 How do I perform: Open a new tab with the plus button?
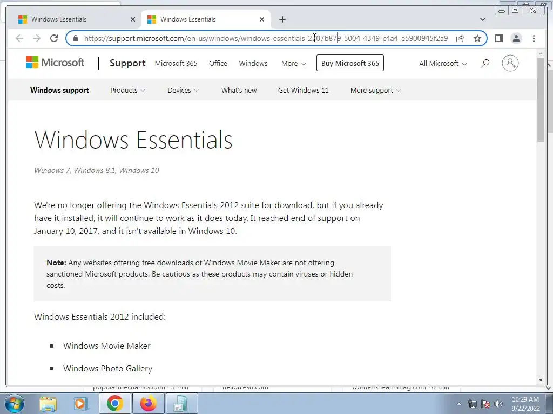tap(282, 19)
